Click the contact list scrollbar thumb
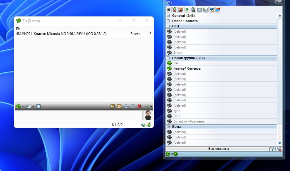Image resolution: width=290 pixels, height=171 pixels. pyautogui.click(x=280, y=70)
